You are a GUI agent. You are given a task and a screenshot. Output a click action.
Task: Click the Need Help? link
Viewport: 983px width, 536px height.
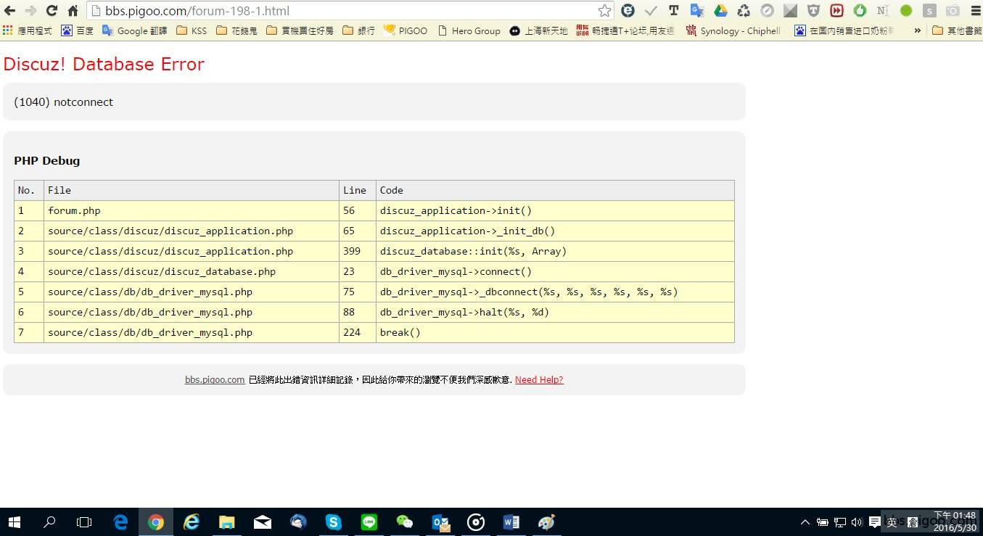tap(539, 379)
